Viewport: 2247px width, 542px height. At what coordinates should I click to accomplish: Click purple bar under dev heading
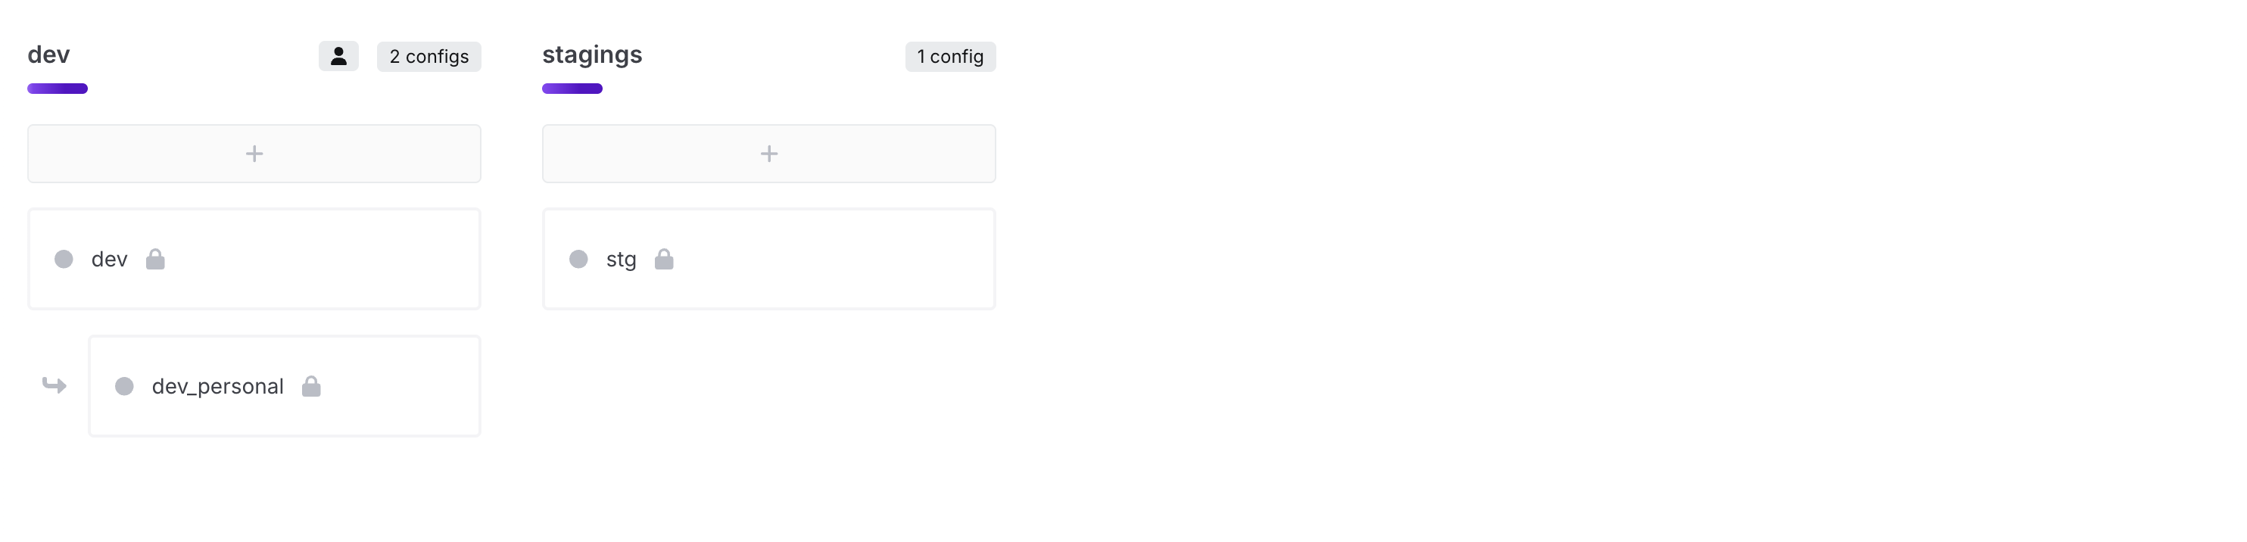pyautogui.click(x=58, y=88)
